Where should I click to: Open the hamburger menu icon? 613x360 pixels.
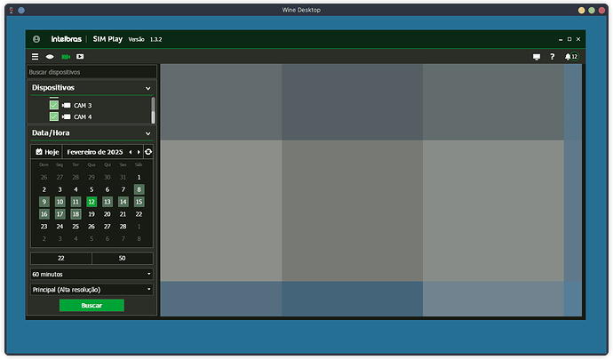[x=36, y=56]
